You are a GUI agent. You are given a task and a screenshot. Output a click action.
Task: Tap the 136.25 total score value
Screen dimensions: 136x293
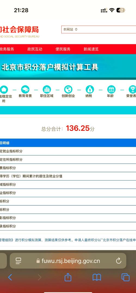(x=78, y=128)
